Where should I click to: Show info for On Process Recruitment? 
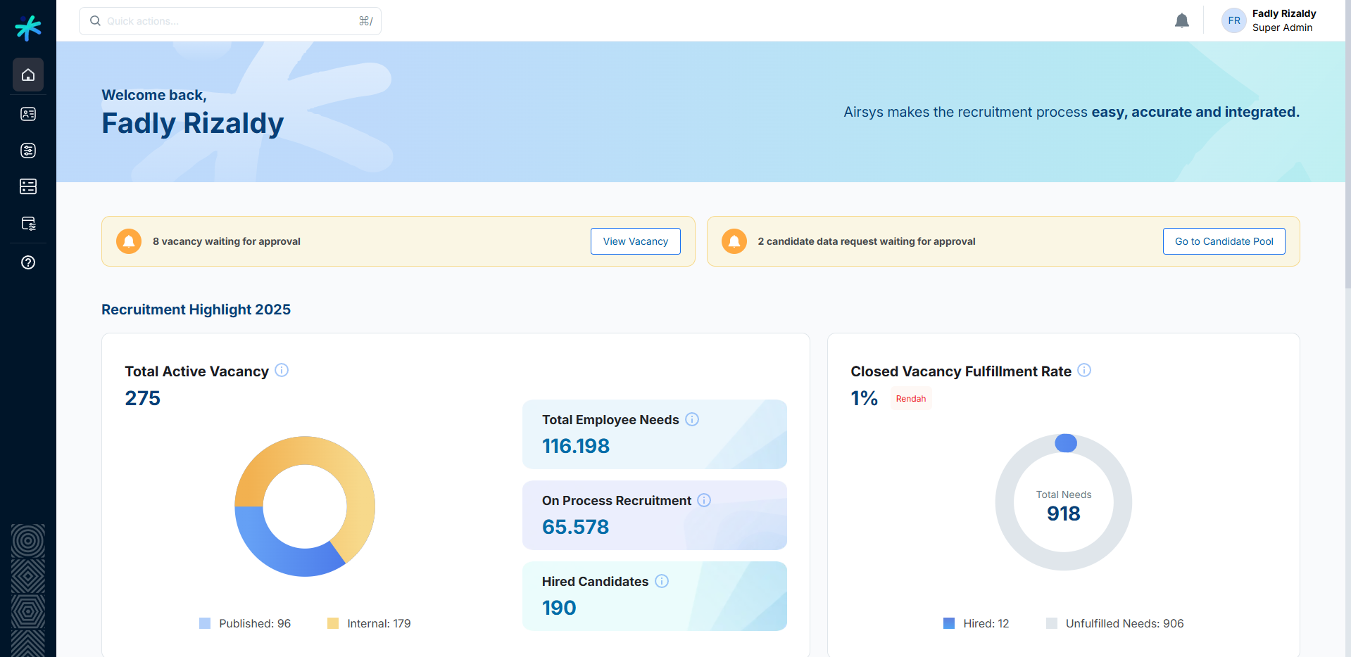click(x=704, y=500)
